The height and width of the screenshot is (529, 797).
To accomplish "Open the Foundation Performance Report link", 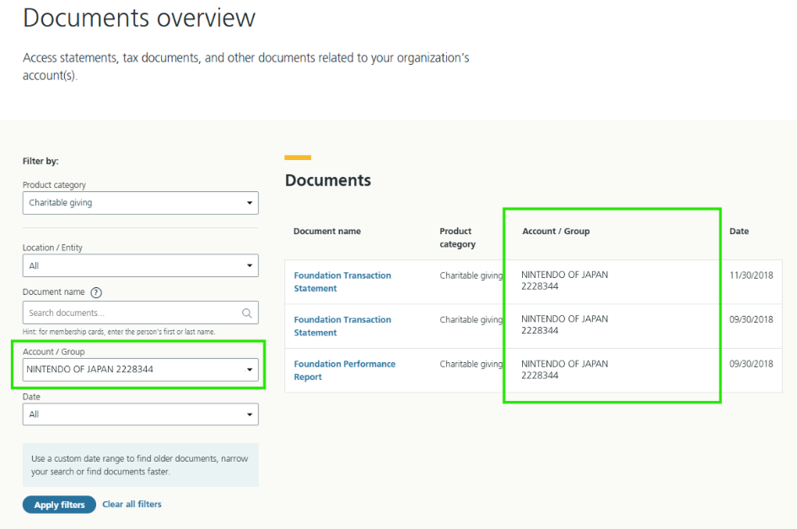I will [344, 370].
